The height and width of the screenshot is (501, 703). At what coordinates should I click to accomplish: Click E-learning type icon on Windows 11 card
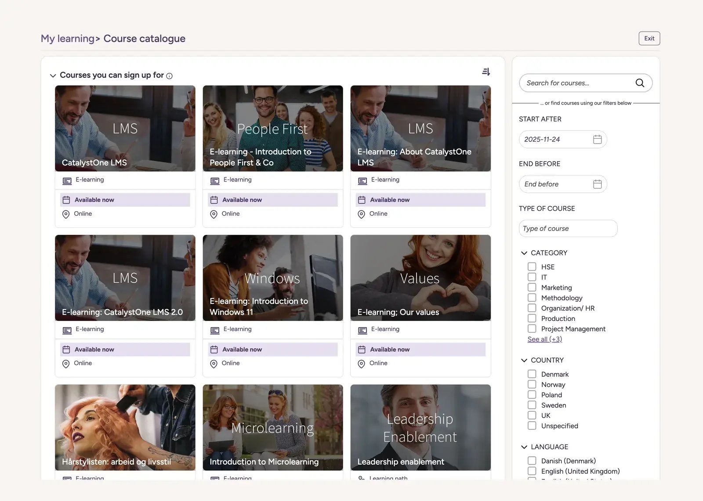pos(215,330)
